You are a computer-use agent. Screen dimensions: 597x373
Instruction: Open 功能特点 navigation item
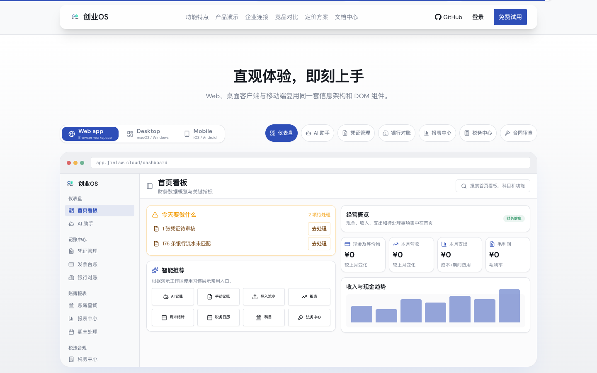coord(197,17)
